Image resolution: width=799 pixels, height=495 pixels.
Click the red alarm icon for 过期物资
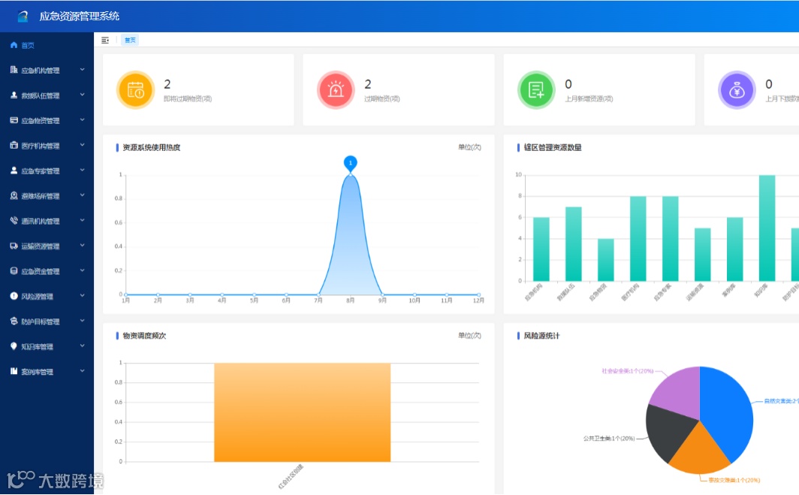(336, 89)
